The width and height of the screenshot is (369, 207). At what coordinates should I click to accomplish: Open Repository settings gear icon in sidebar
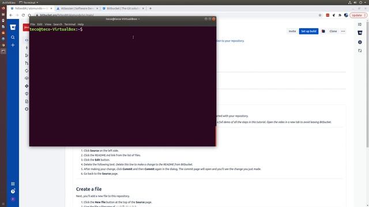[27, 109]
